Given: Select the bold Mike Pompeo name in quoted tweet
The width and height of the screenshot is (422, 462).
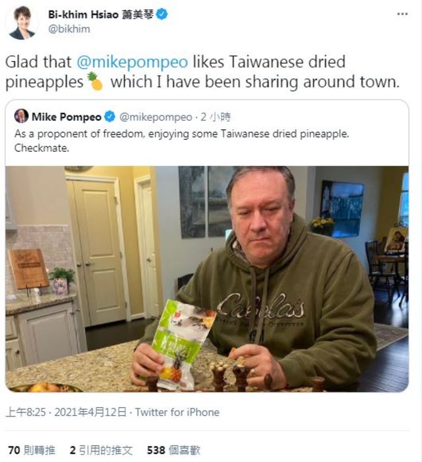Looking at the screenshot, I should 67,117.
